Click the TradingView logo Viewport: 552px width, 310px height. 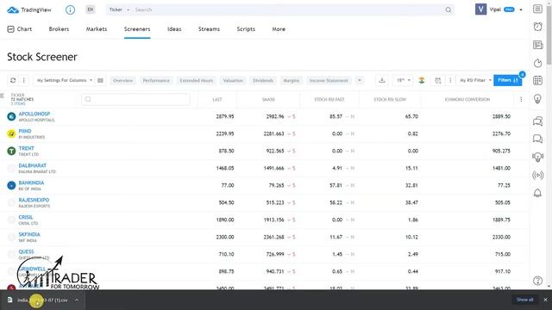[29, 9]
